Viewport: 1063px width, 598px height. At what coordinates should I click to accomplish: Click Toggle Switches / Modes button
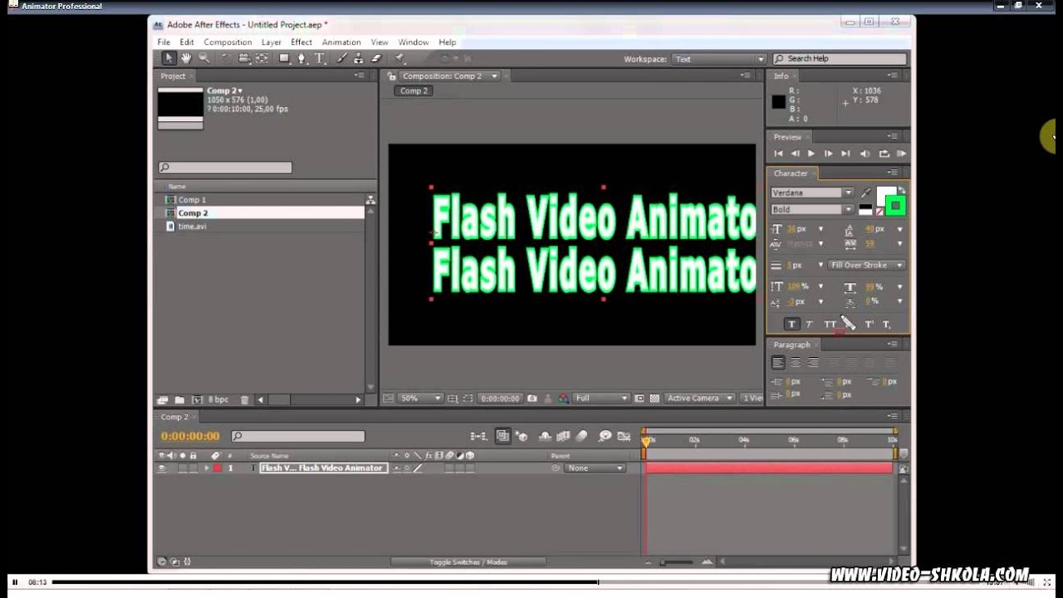pyautogui.click(x=468, y=562)
